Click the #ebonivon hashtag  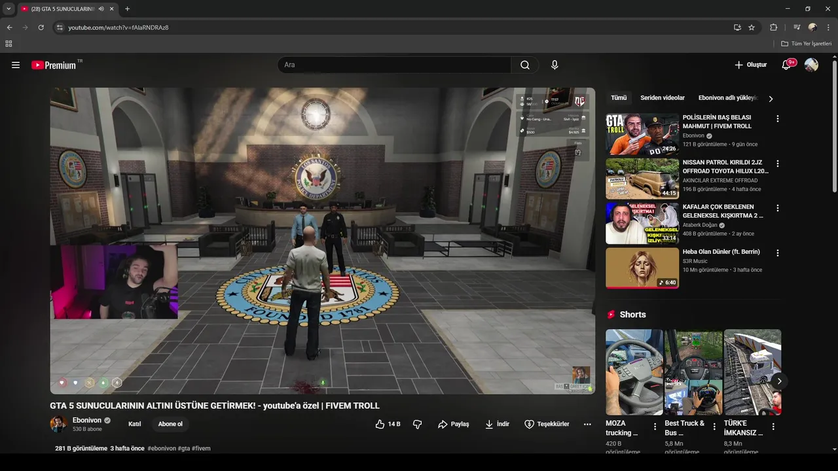point(162,449)
